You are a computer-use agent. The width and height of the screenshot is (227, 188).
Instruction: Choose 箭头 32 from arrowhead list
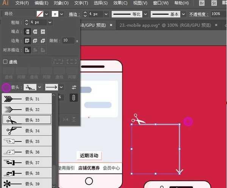[x=27, y=110]
